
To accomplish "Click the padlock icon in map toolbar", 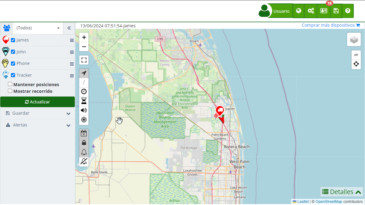I will point(84,143).
